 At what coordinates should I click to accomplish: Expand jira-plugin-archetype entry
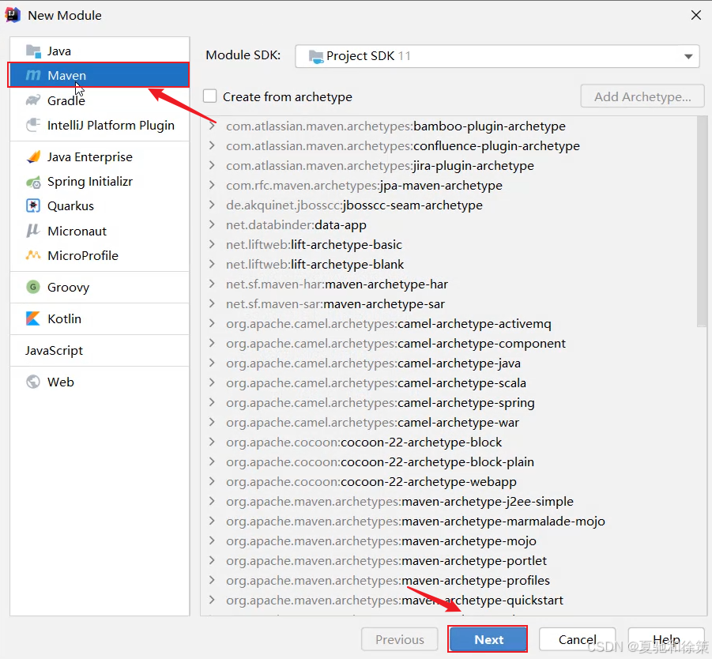[x=212, y=165]
